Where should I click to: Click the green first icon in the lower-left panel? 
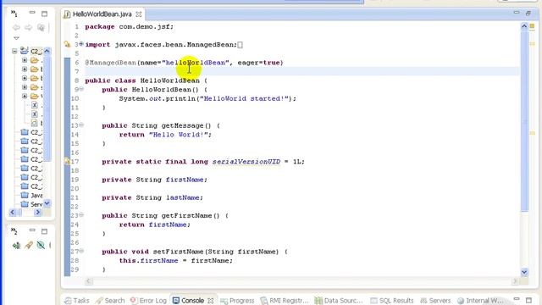click(16, 245)
